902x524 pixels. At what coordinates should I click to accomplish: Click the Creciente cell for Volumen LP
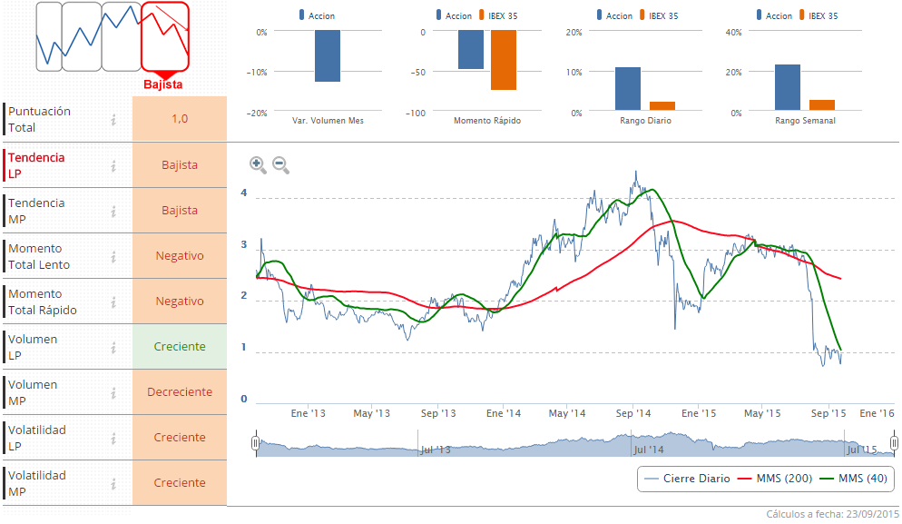179,346
